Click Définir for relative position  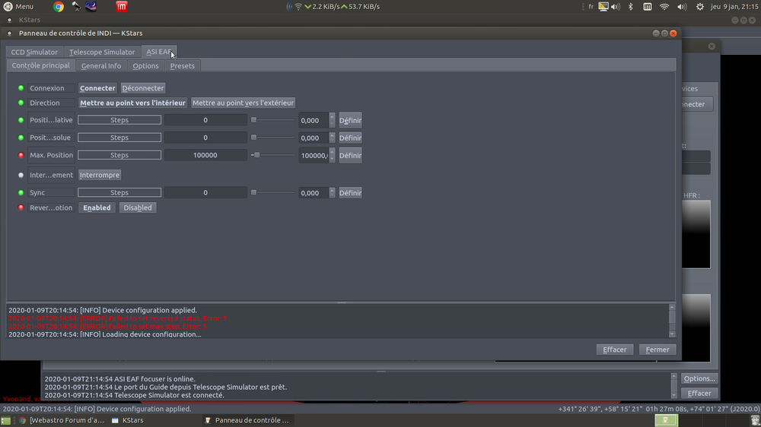(350, 120)
